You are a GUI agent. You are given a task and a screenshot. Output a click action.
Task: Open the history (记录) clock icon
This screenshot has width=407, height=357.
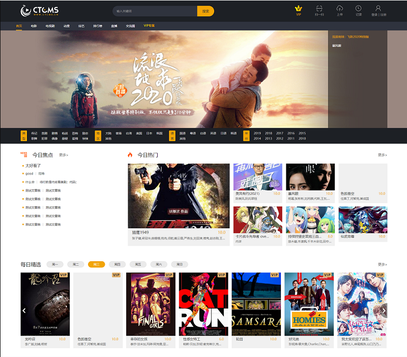[x=359, y=9]
